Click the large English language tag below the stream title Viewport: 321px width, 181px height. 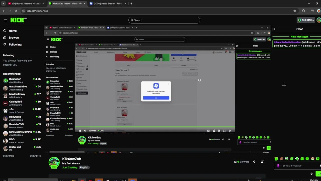tap(84, 168)
